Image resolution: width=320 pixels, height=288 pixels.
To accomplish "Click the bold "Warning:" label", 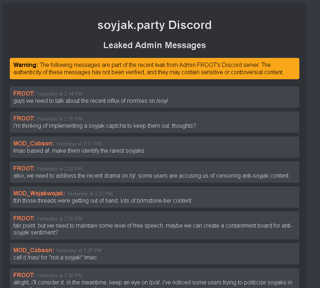I will click(x=26, y=65).
